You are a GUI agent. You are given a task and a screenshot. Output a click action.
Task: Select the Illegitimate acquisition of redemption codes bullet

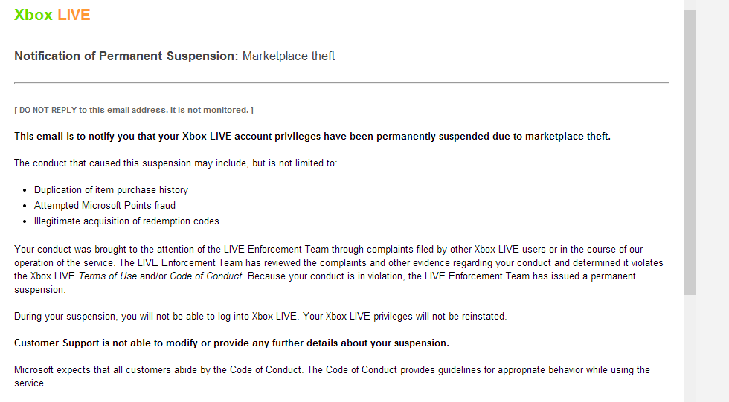126,221
